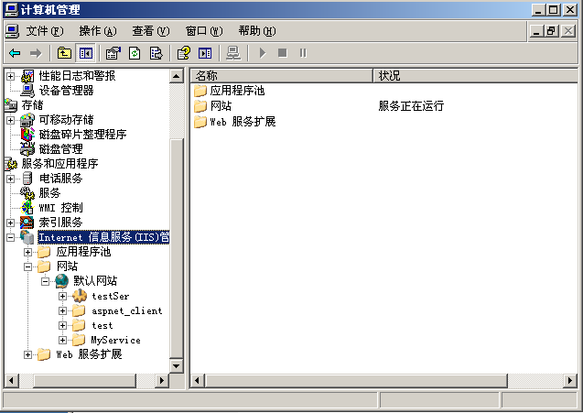
Task: Click the 可移动存储 drive icon
Action: point(27,120)
